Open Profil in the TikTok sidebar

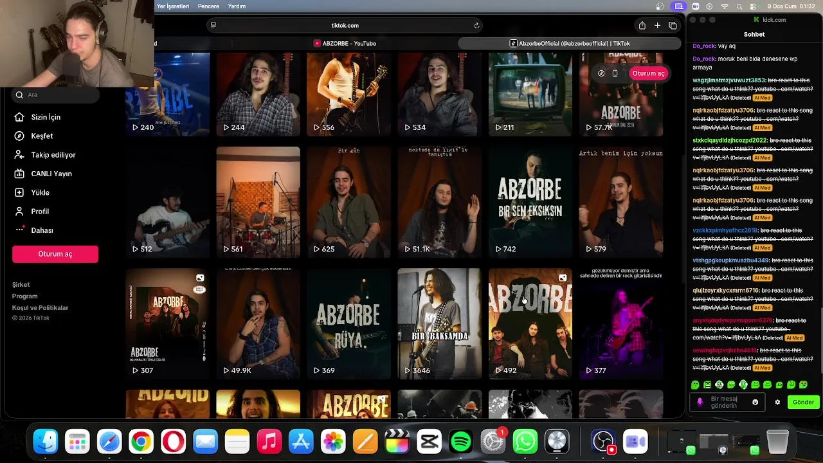[40, 211]
